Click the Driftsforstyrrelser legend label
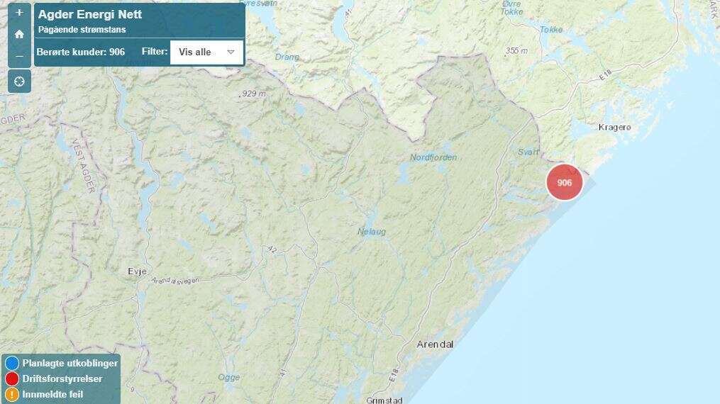The height and width of the screenshot is (404, 720). pyautogui.click(x=62, y=378)
